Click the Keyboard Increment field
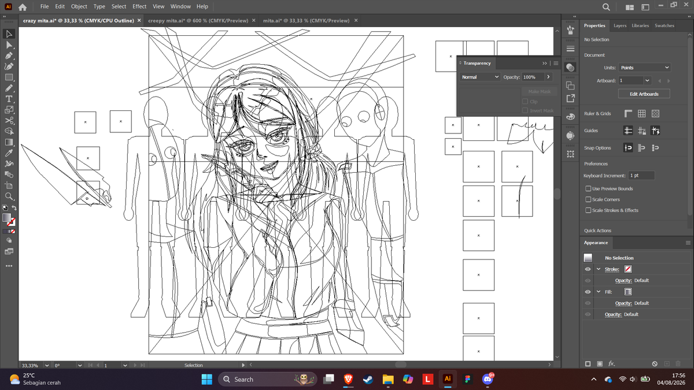This screenshot has height=390, width=694. coord(641,175)
